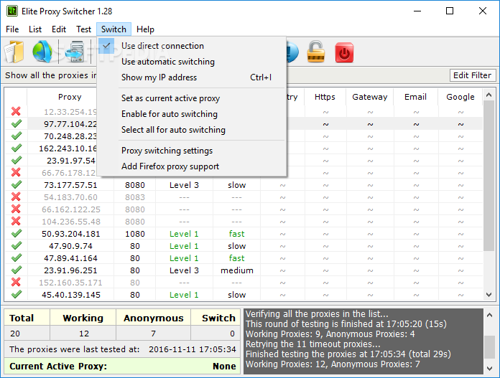Select proxy row 45.40.139.145
The image size is (500, 378).
pyautogui.click(x=244, y=295)
